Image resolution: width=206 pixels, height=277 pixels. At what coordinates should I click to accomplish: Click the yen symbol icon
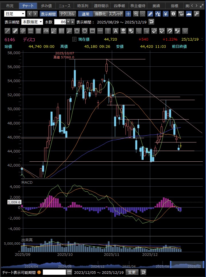pyautogui.click(x=165, y=14)
